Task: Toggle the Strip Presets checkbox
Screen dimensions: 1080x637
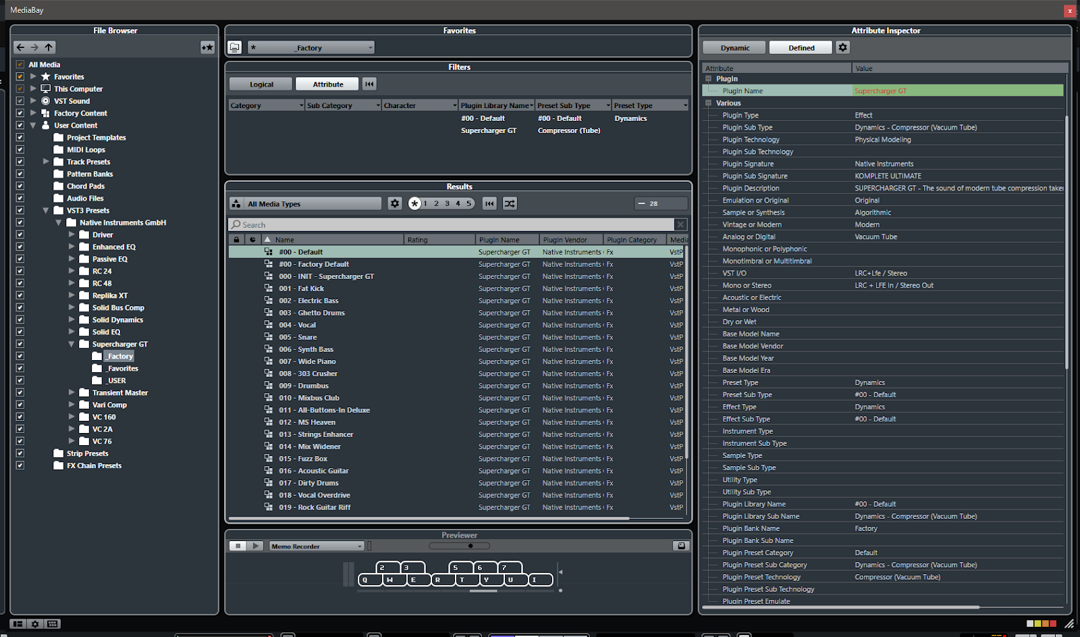Action: [x=20, y=454]
